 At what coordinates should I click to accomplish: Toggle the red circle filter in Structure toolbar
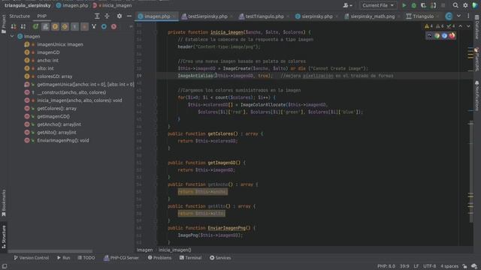[113, 27]
